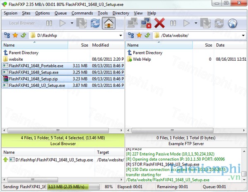Click the remote pane folder tree icon
The width and height of the screenshot is (248, 192).
coord(131,35)
